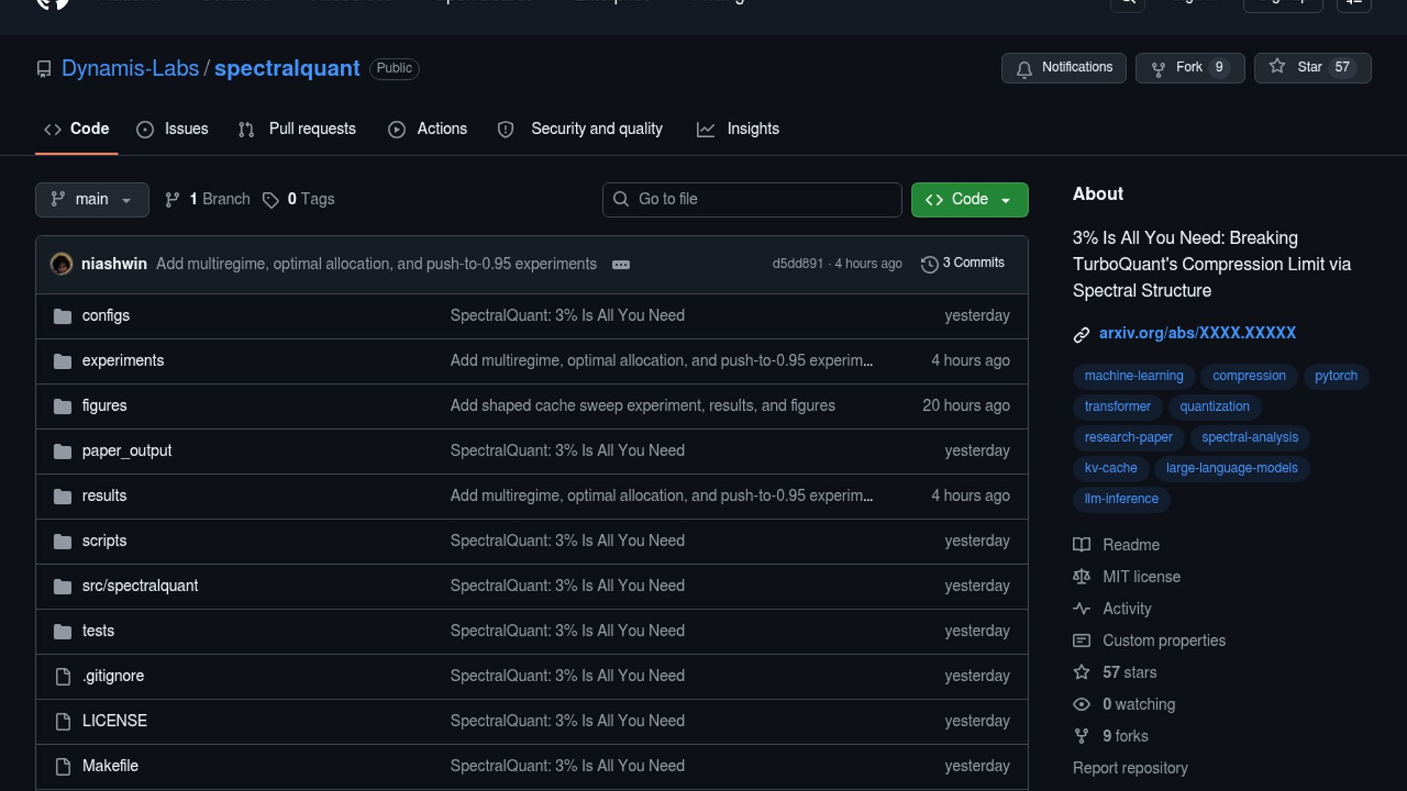Click the Dynamis-Labs organization link

click(130, 68)
